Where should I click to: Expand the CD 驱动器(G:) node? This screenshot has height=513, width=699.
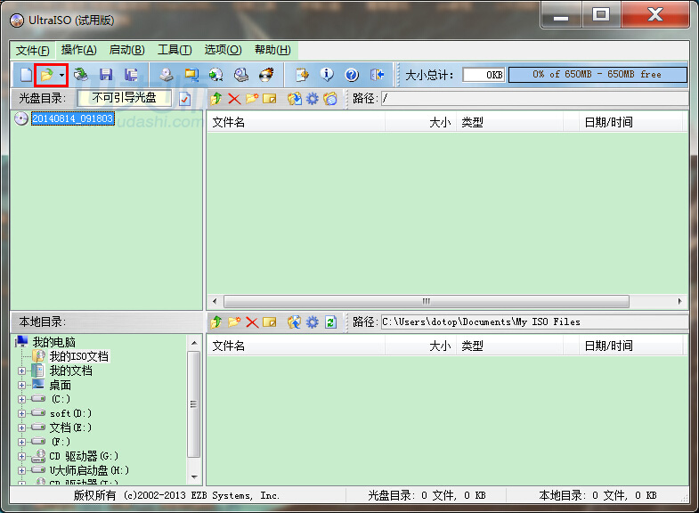tap(21, 456)
